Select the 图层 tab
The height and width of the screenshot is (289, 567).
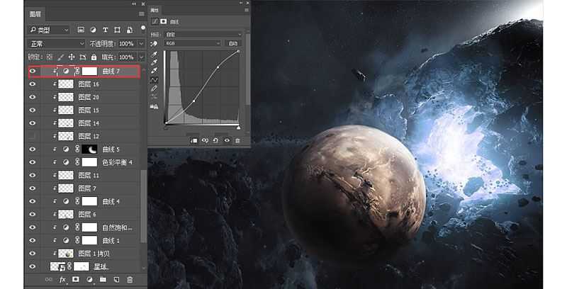(x=35, y=13)
